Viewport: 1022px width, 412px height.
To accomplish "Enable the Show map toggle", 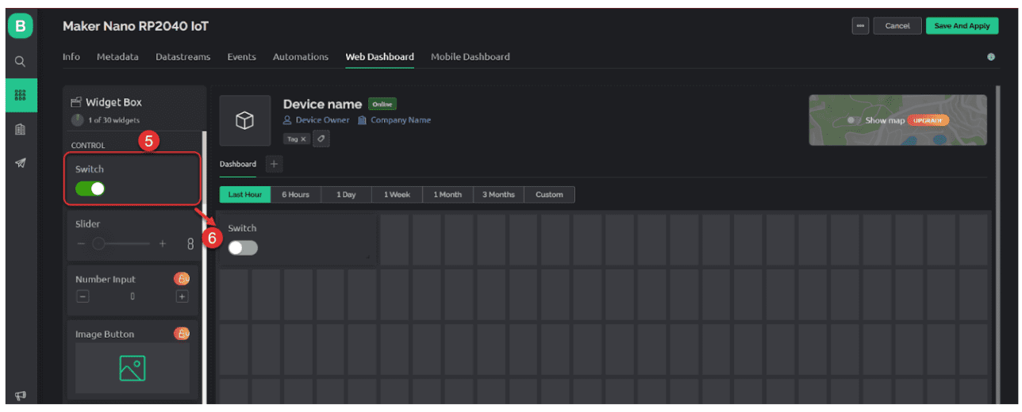I will pyautogui.click(x=854, y=120).
